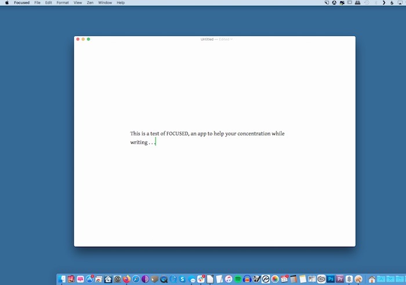The image size is (406, 285).
Task: Place cursor in the word FOCUSED
Action: (177, 133)
